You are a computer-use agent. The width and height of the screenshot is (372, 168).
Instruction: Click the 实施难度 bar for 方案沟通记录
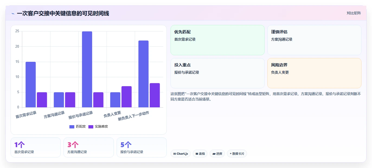click(70, 100)
